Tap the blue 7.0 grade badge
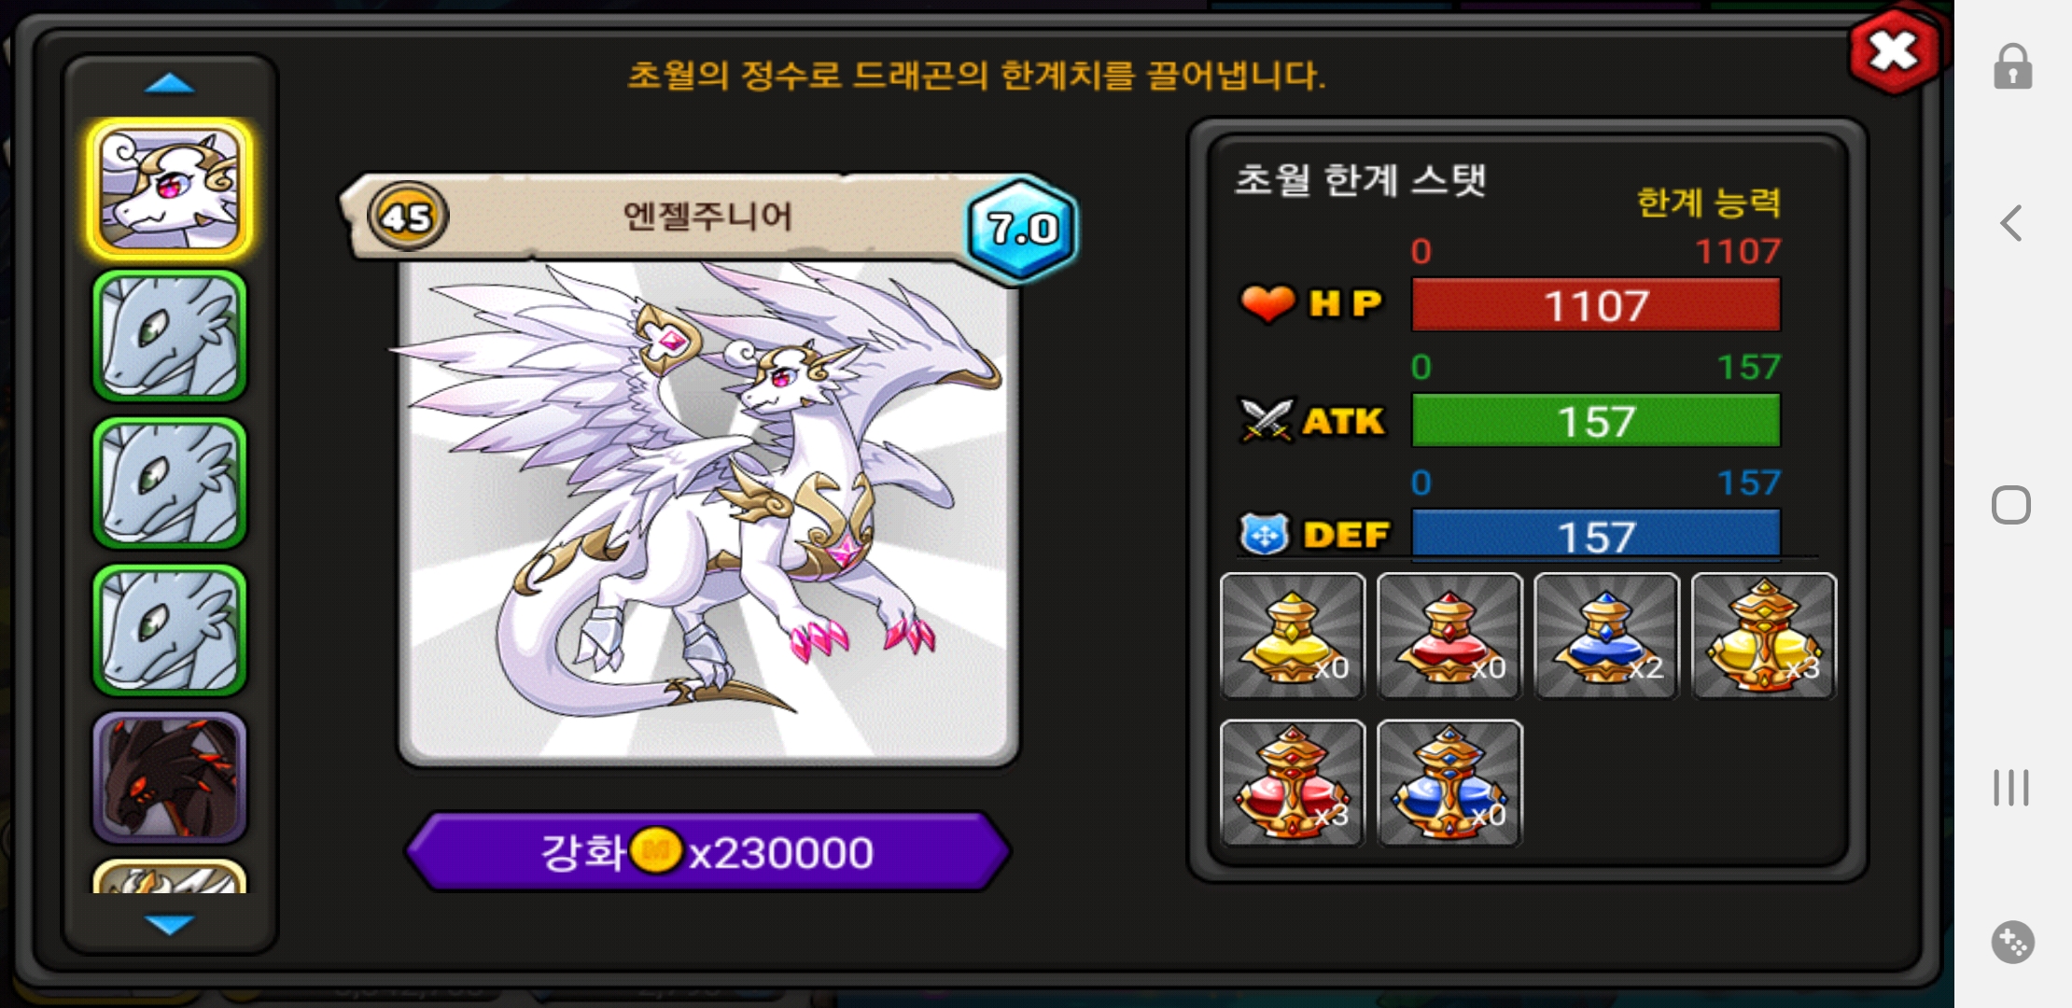 click(x=1022, y=229)
